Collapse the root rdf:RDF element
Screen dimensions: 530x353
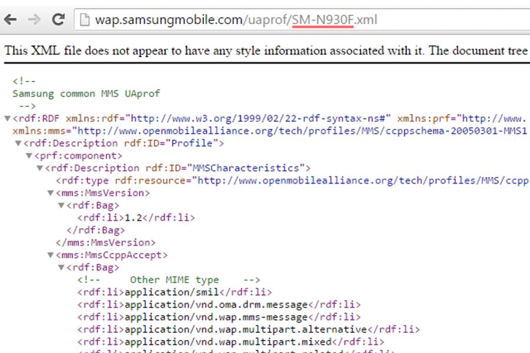[6, 118]
